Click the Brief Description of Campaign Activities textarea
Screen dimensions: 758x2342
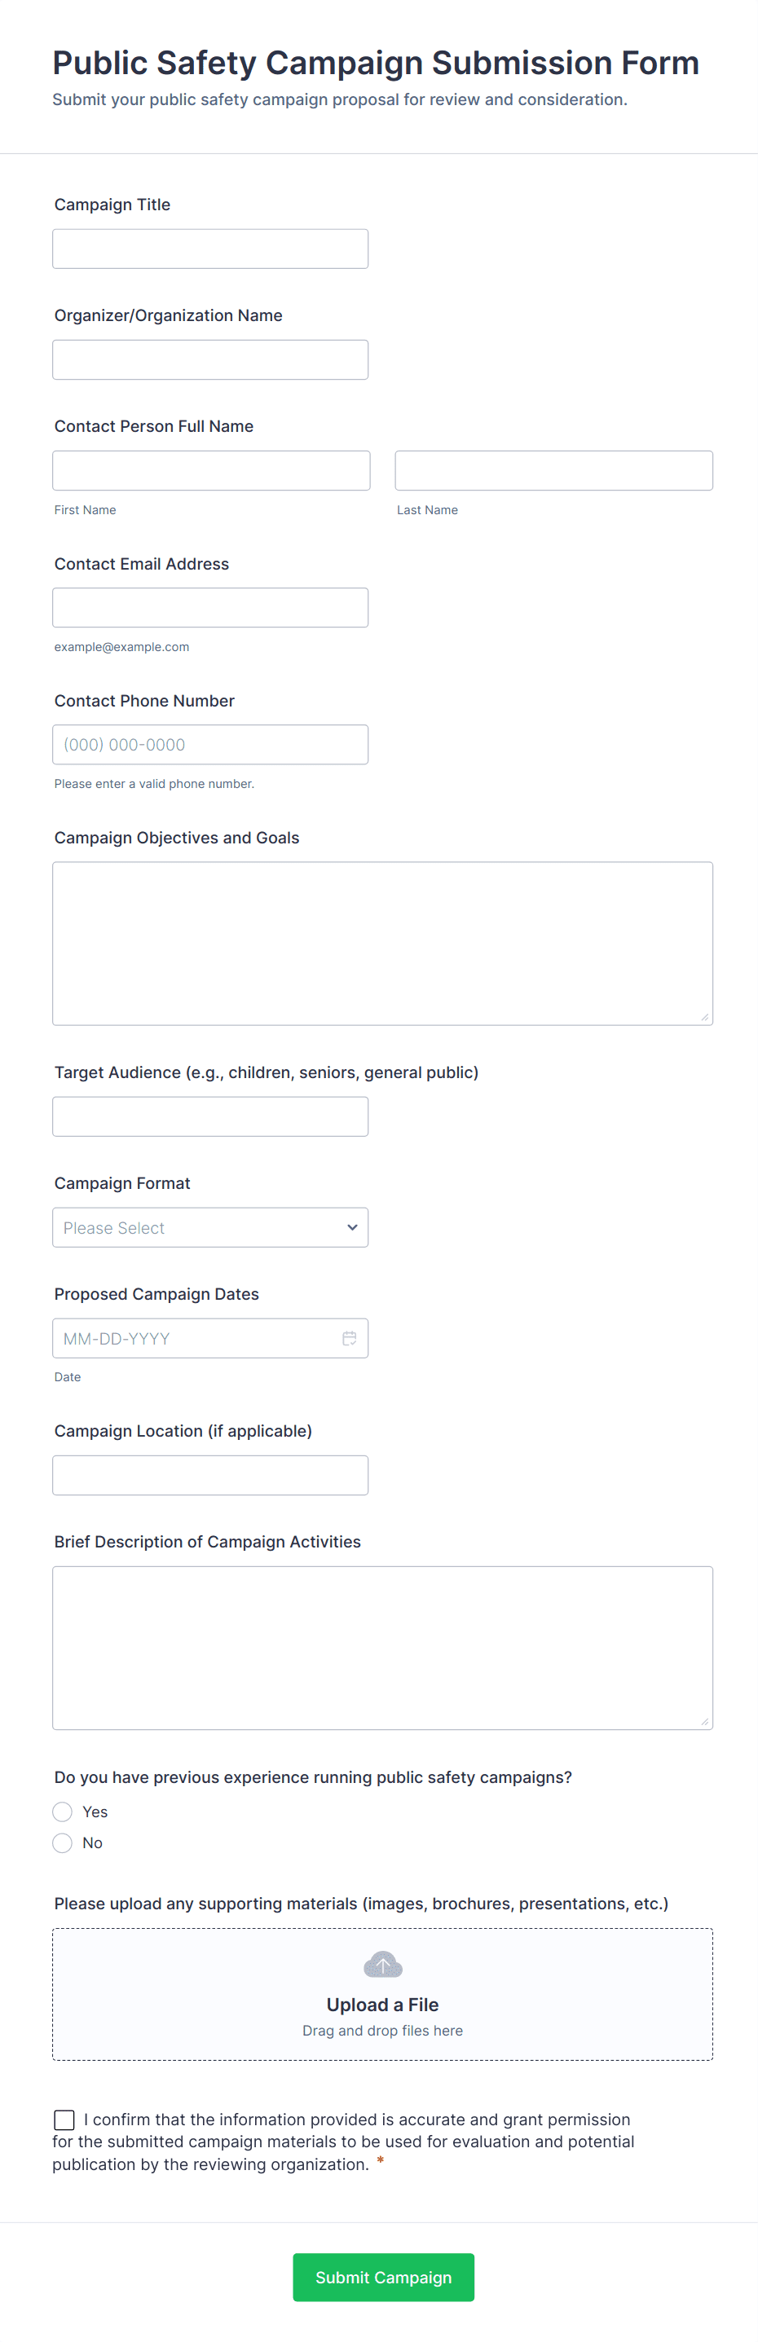tap(382, 1648)
